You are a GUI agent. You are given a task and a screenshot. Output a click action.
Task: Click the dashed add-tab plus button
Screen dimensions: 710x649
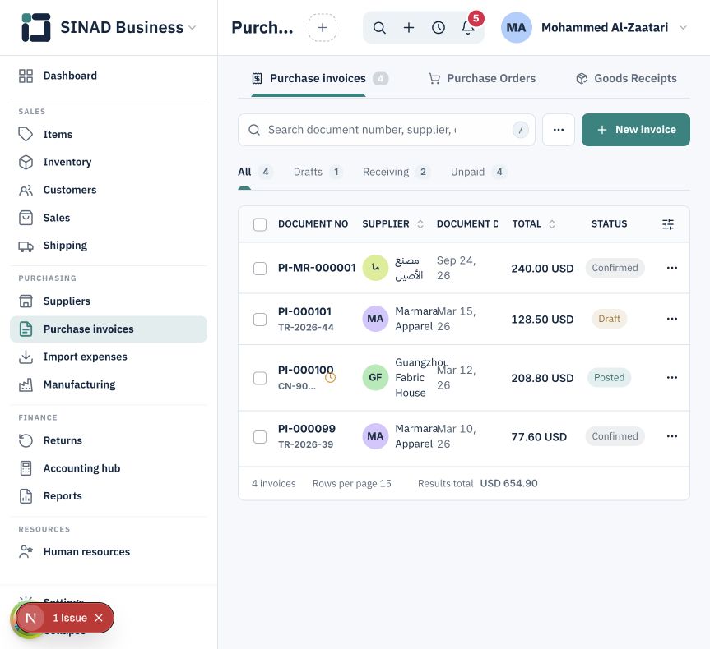tap(323, 28)
